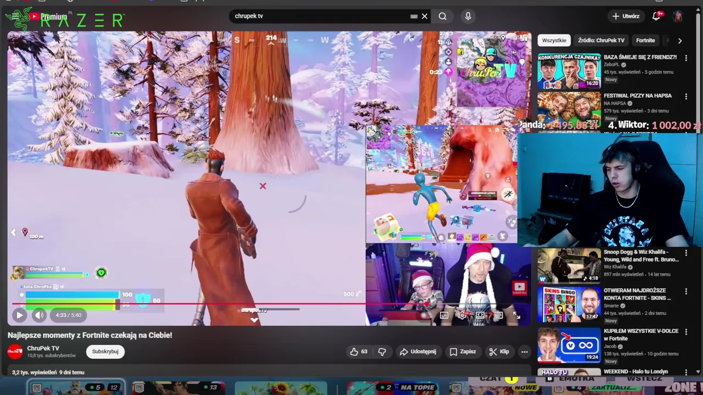
Task: Like the video with thumbs up
Action: click(360, 352)
